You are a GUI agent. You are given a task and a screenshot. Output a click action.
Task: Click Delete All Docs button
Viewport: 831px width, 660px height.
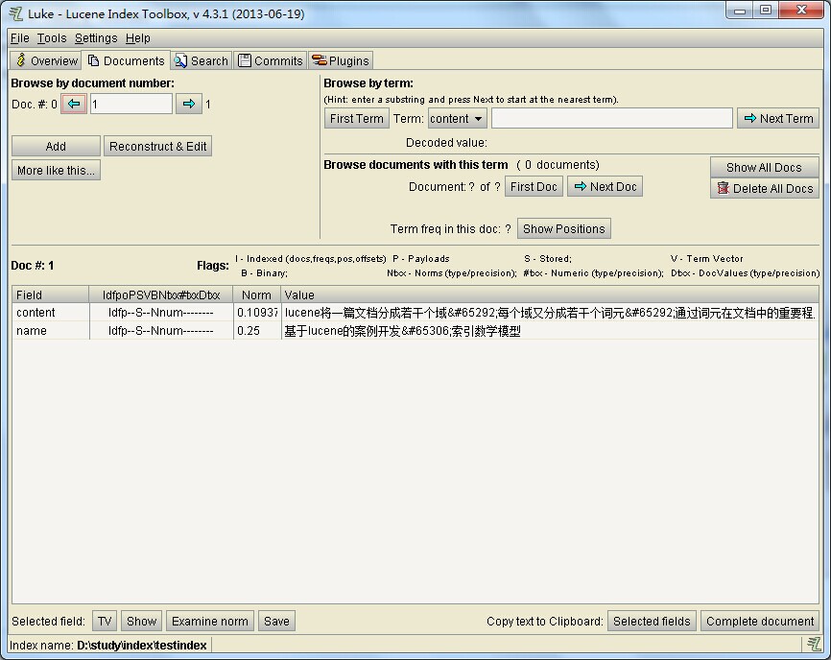[x=764, y=189]
